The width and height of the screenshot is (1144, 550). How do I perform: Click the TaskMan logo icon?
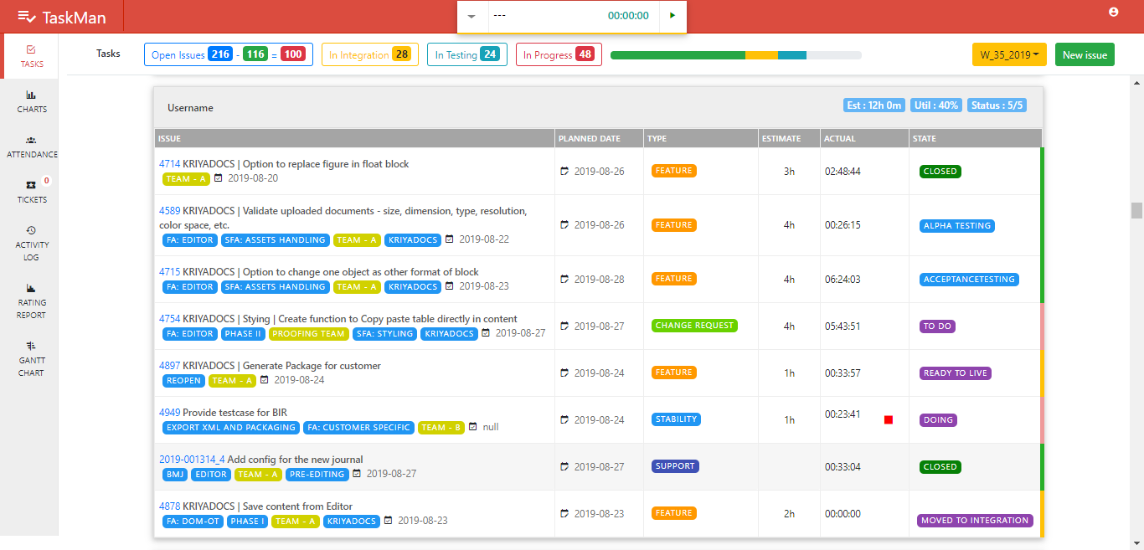coord(27,17)
